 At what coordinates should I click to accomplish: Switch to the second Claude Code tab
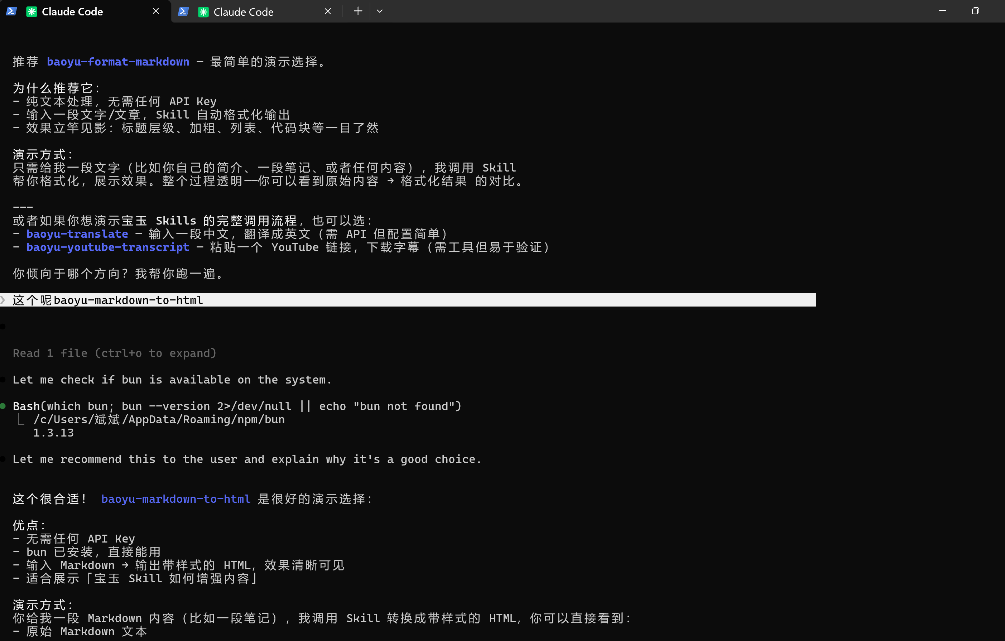click(x=244, y=11)
